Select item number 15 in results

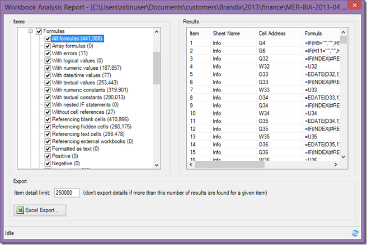[192, 152]
